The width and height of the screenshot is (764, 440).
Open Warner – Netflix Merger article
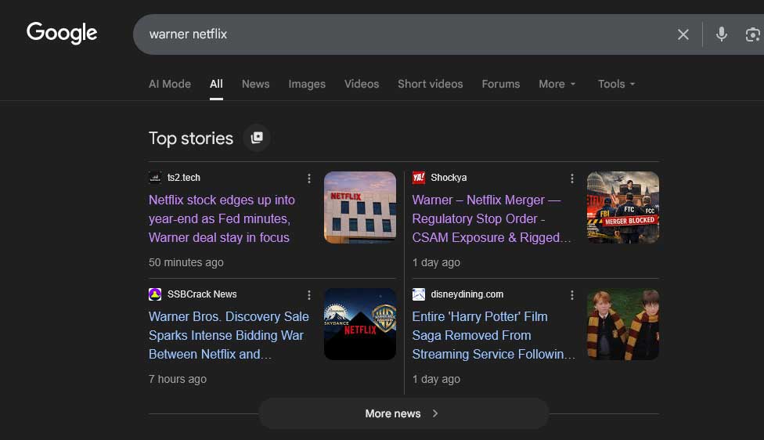point(491,218)
